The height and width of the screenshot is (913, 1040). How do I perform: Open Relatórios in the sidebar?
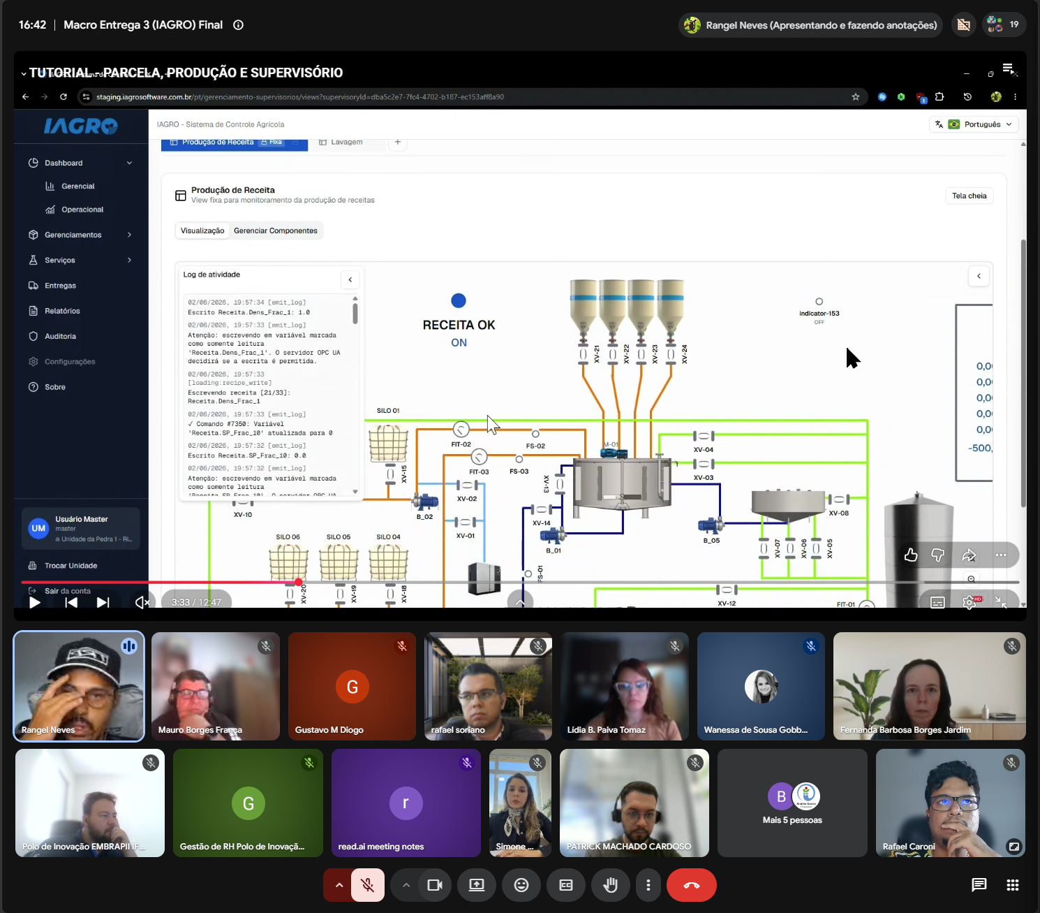point(62,311)
